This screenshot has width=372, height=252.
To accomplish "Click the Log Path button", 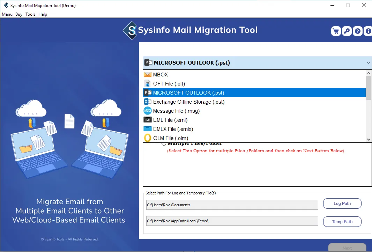I will point(342,203).
